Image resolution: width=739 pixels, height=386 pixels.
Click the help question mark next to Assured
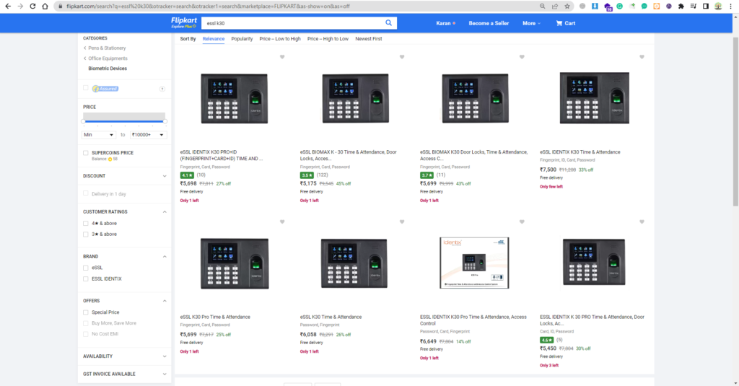162,89
